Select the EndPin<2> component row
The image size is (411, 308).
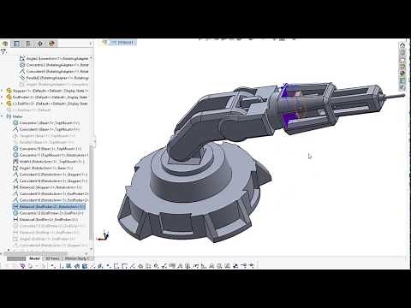click(47, 104)
